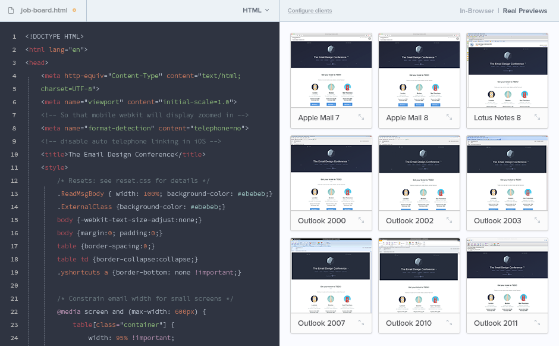Open the Configure clients link
559x346 pixels.
point(309,11)
